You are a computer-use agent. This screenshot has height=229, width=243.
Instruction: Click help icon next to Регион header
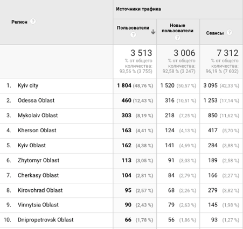click(x=33, y=22)
